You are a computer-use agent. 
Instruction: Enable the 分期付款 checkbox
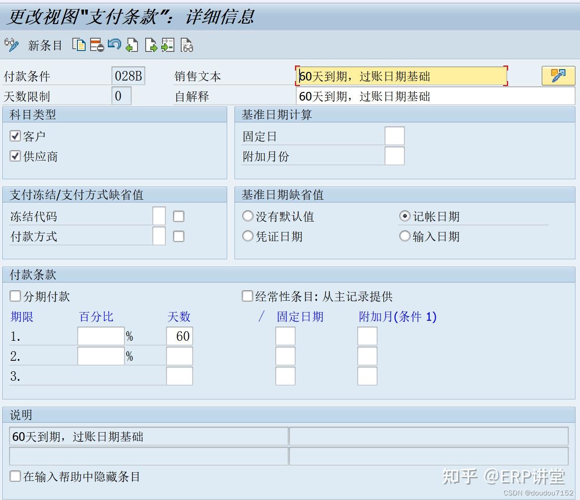point(15,296)
